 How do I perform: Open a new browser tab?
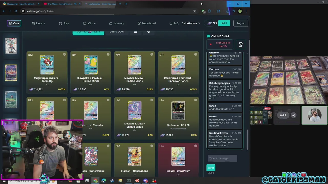tap(126, 4)
